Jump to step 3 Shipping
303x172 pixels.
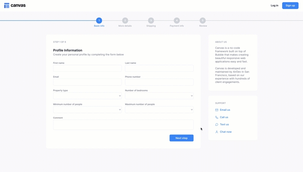pos(151,21)
